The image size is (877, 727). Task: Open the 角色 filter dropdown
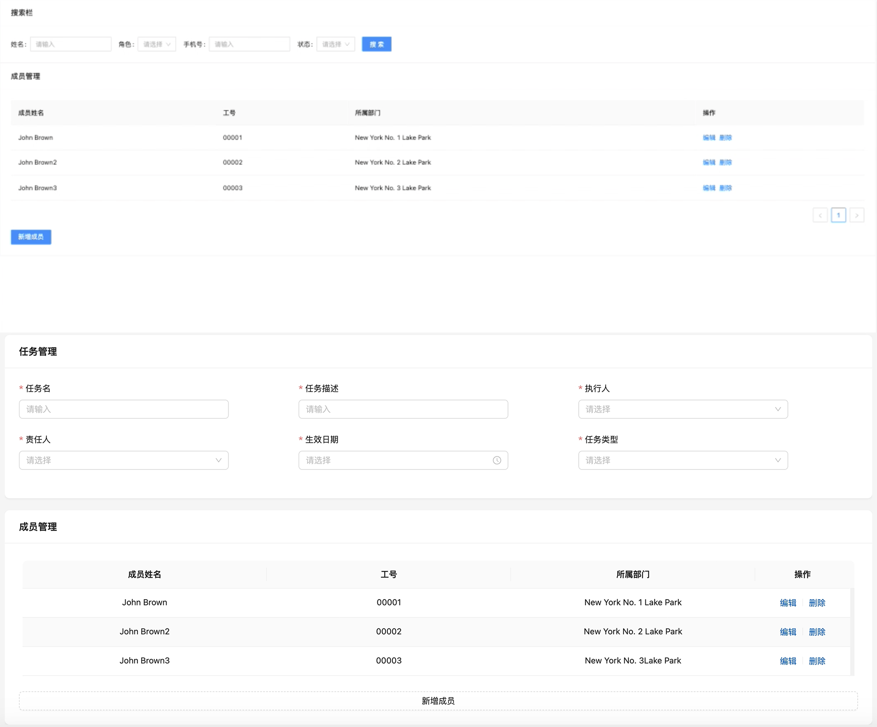(157, 44)
